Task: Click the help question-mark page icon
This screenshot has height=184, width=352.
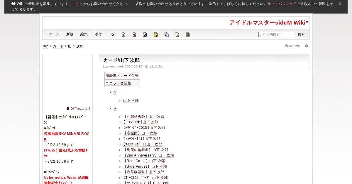Action: (x=188, y=34)
